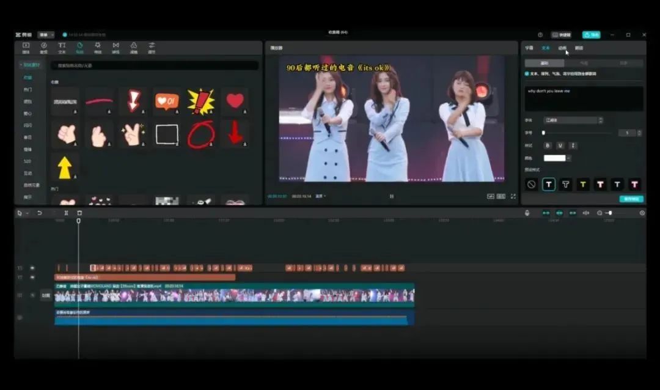The image size is (660, 390).
Task: Open the keyboard shortcuts button
Action: [562, 35]
